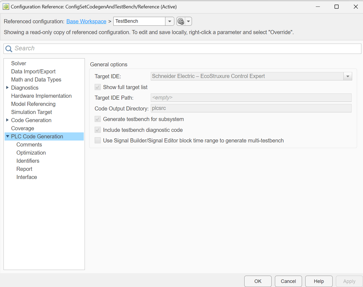The image size is (363, 287).
Task: Open the Comments settings page
Action: (29, 144)
